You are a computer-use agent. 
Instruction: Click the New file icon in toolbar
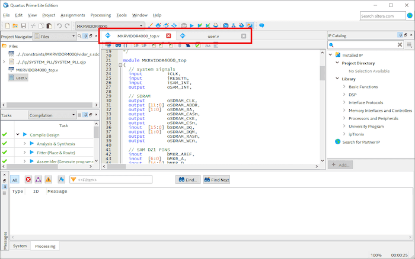(x=7, y=26)
